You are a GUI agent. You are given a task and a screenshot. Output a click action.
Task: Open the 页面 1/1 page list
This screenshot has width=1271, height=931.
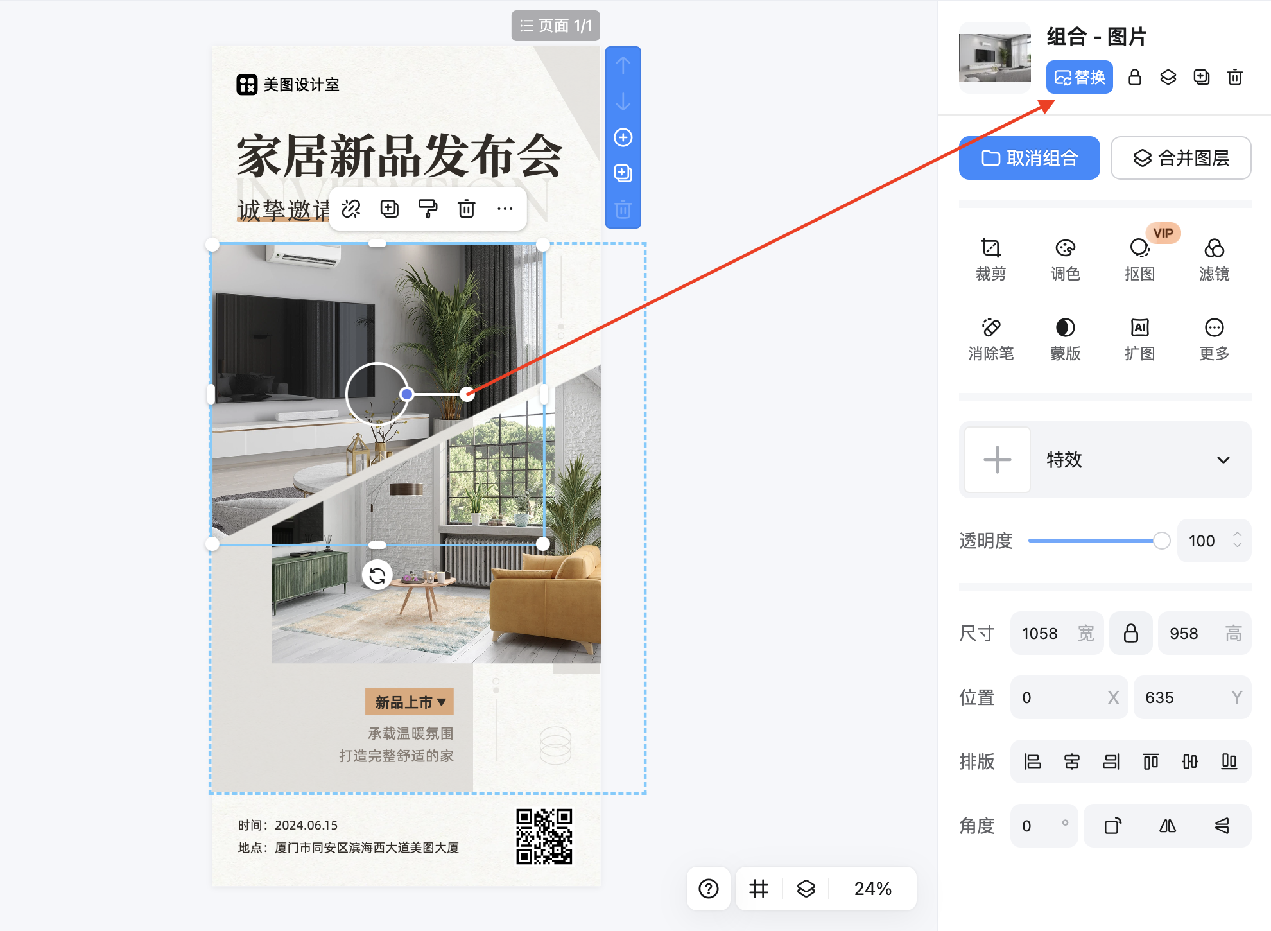pos(555,26)
